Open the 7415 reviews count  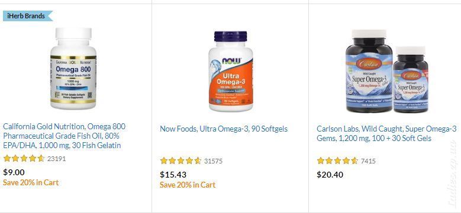click(368, 161)
